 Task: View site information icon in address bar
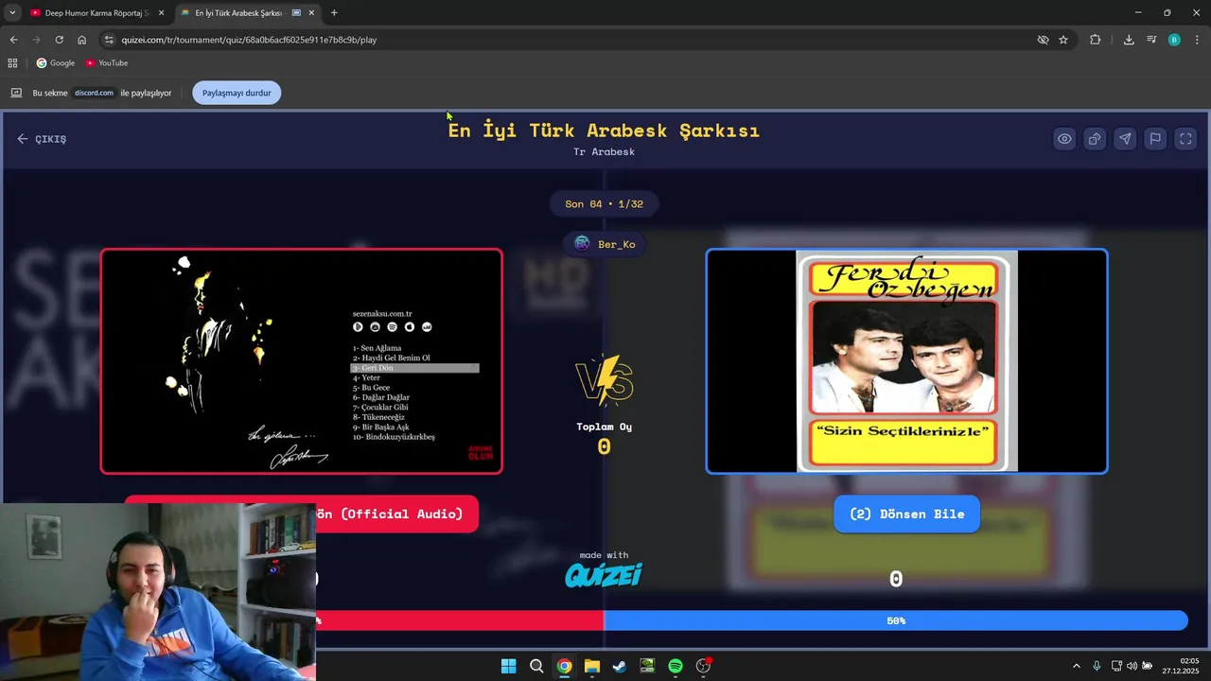tap(109, 40)
